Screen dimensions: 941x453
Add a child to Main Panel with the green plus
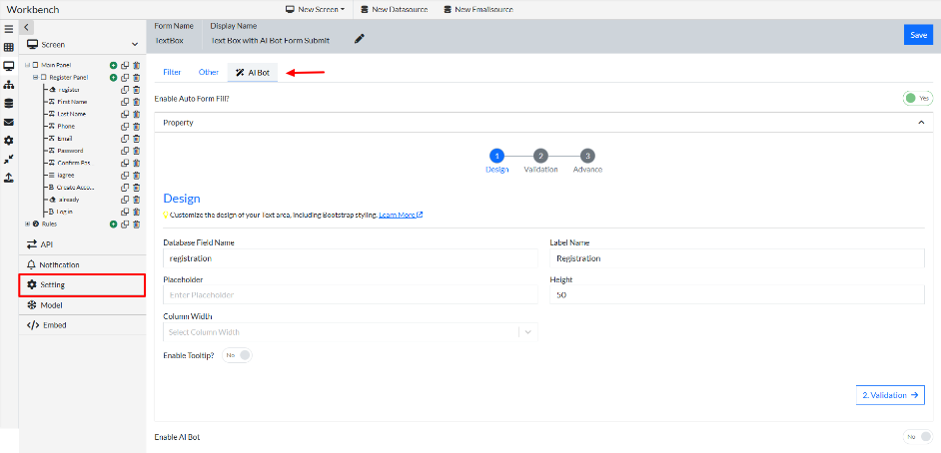(114, 65)
